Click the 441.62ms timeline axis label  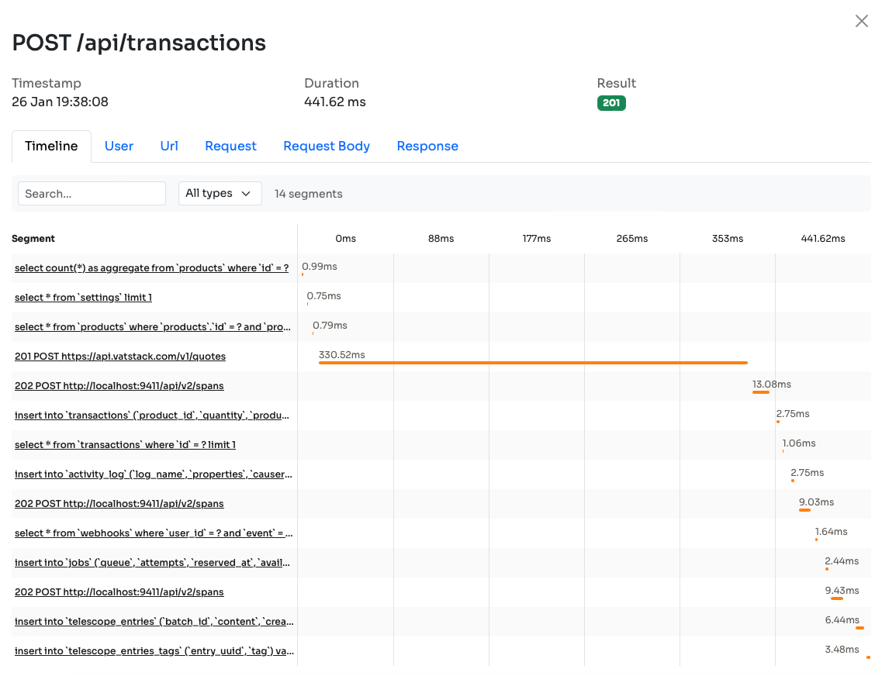[x=823, y=238]
